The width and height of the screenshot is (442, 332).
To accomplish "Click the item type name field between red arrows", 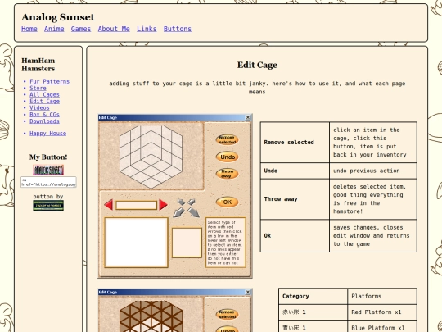I will (136, 205).
